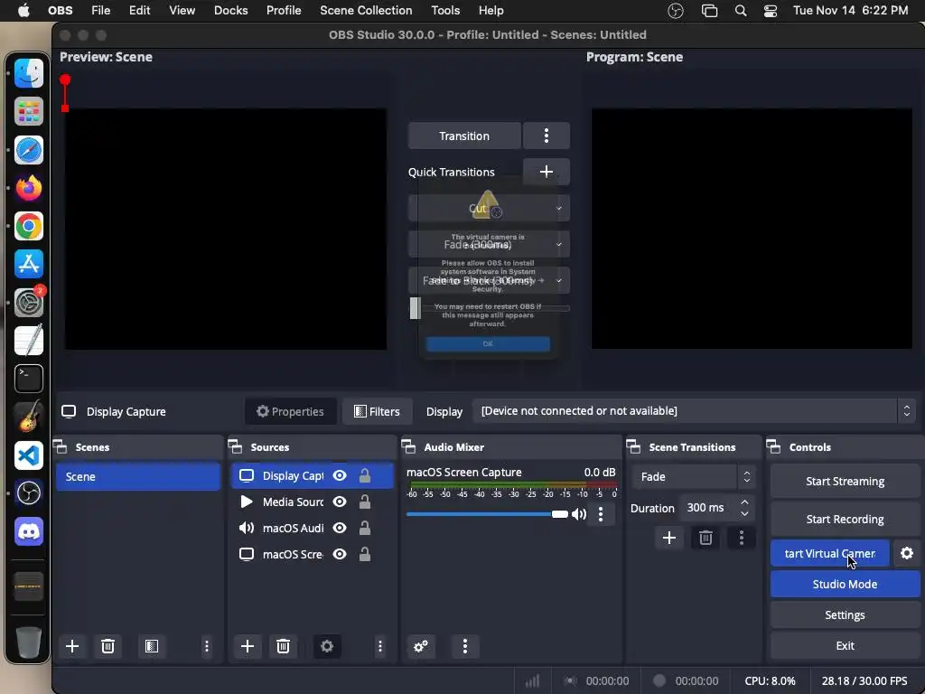Open Discord from the dock
The height and width of the screenshot is (694, 925).
29,531
